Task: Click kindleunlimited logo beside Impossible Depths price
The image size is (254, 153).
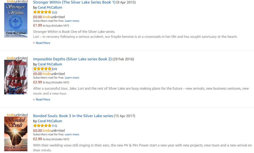Action: pos(54,74)
